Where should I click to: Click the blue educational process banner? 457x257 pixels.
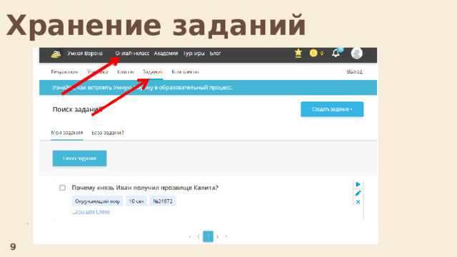pyautogui.click(x=208, y=87)
